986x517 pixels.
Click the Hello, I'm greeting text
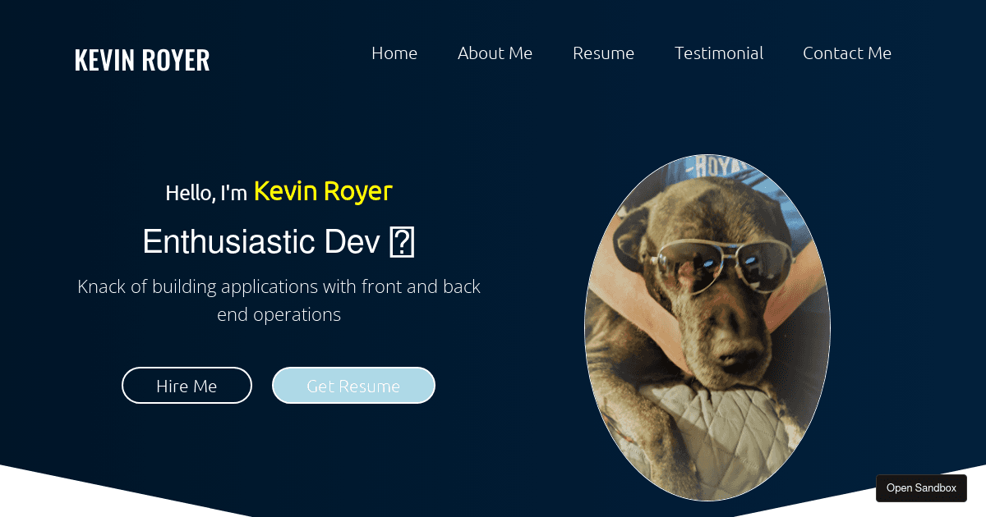point(206,193)
